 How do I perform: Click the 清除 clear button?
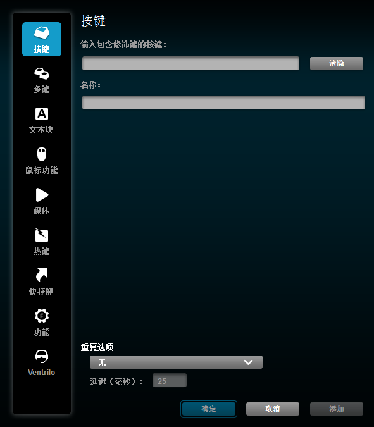pyautogui.click(x=337, y=63)
